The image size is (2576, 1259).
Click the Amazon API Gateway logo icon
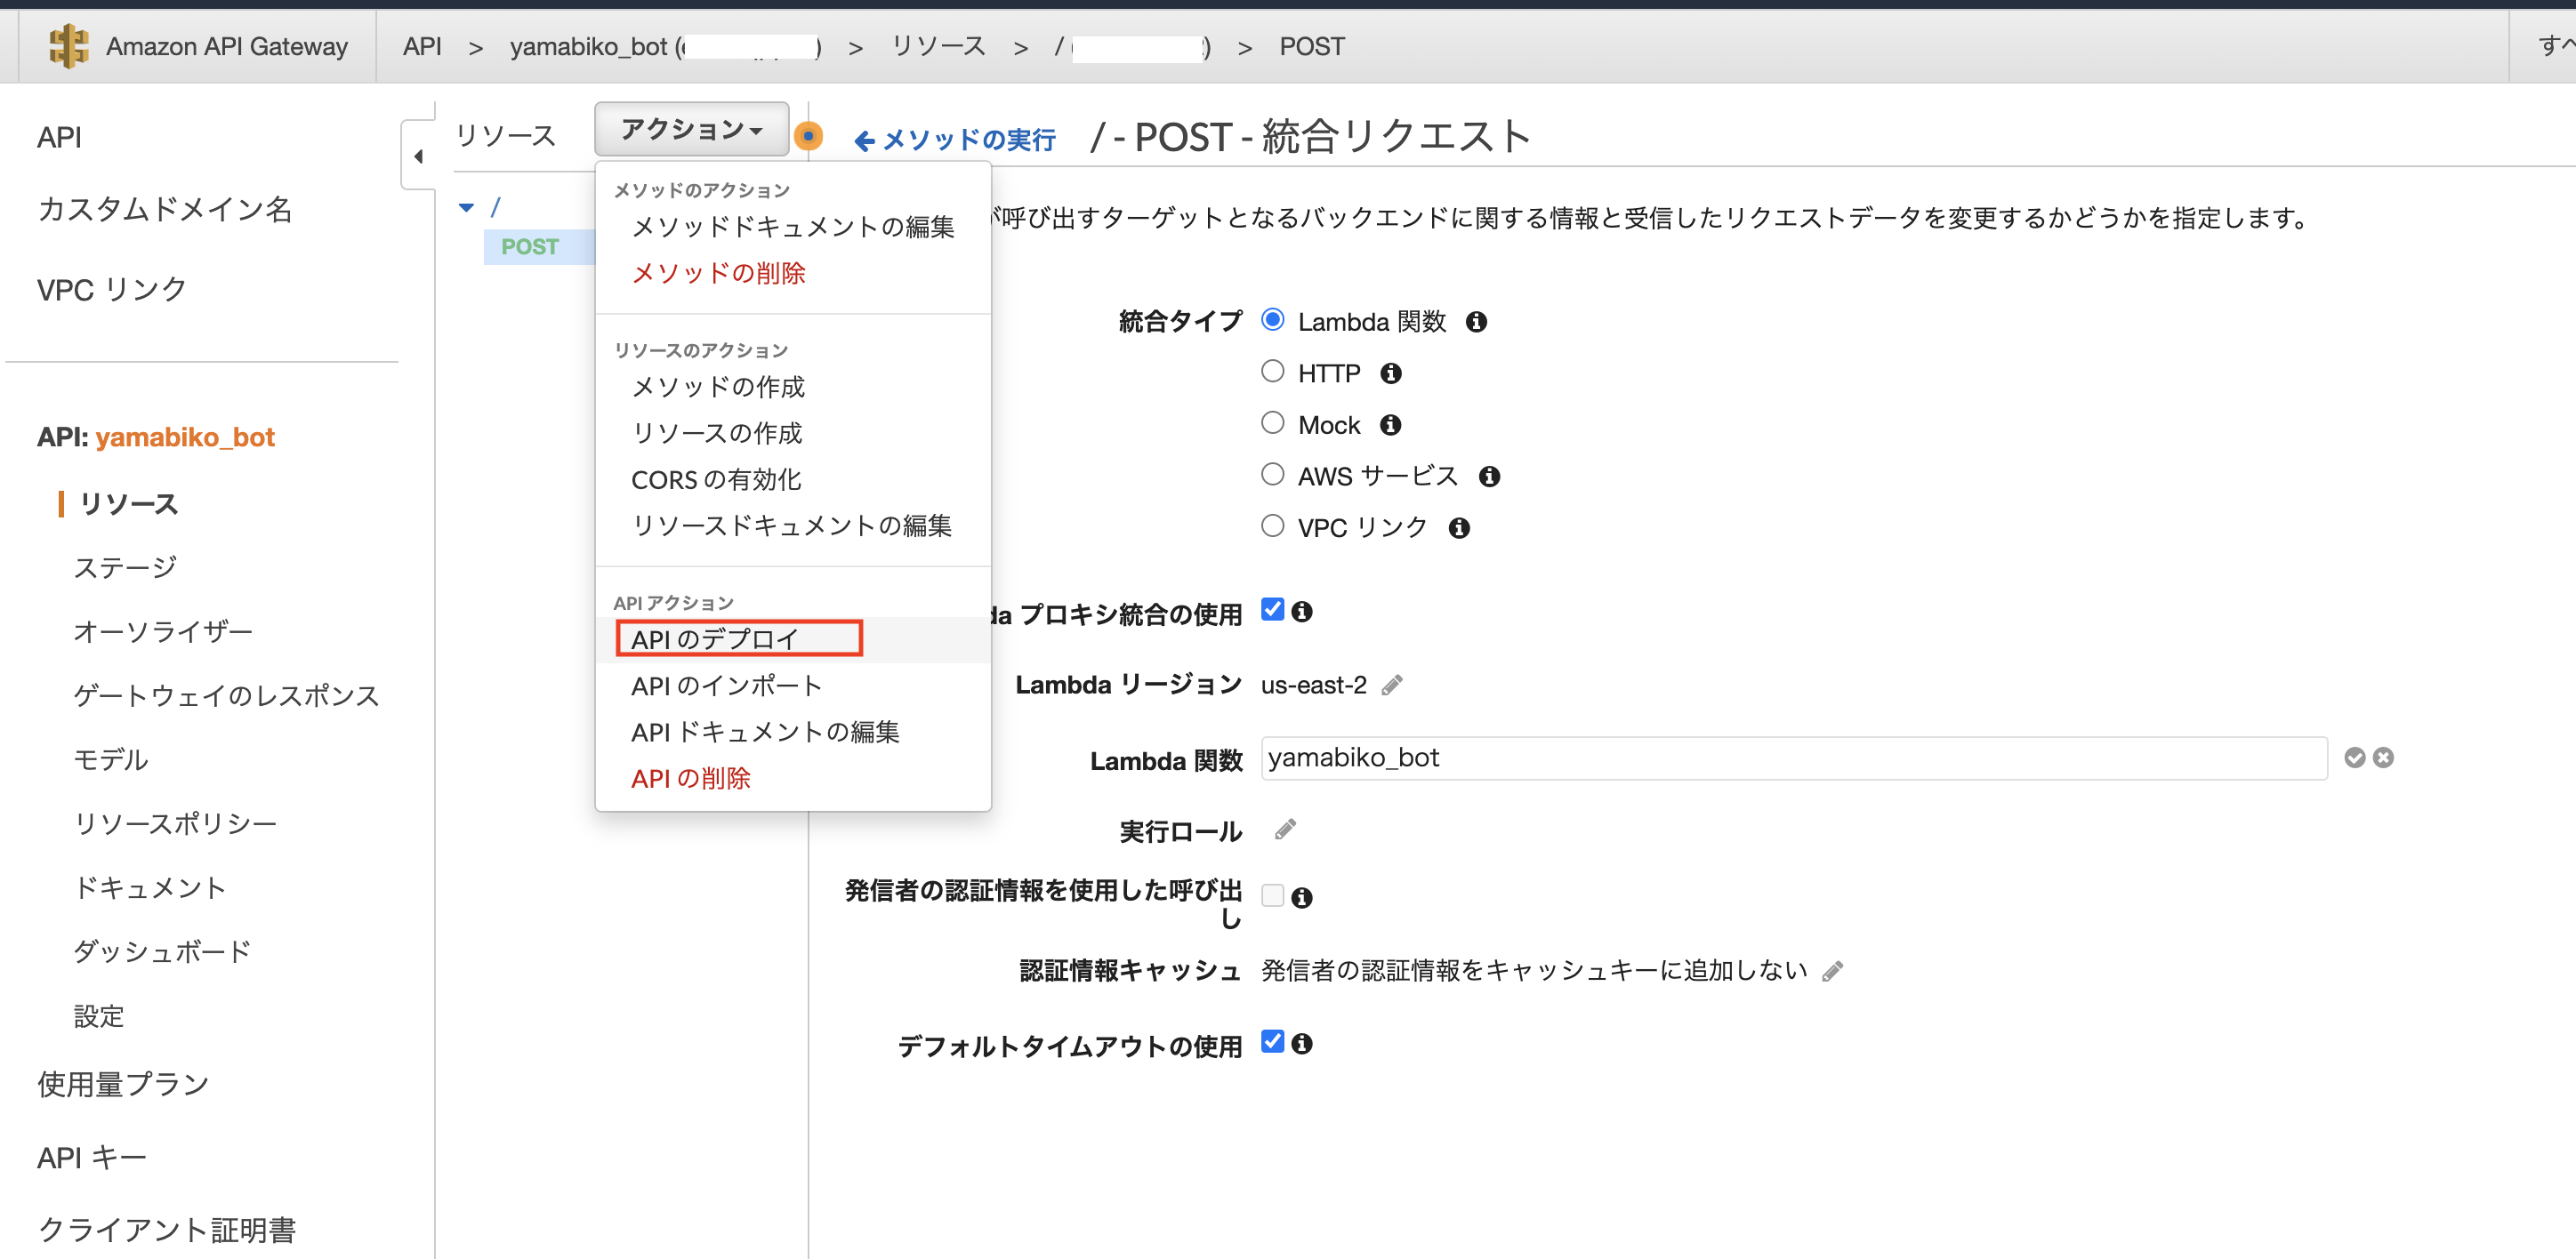point(68,46)
